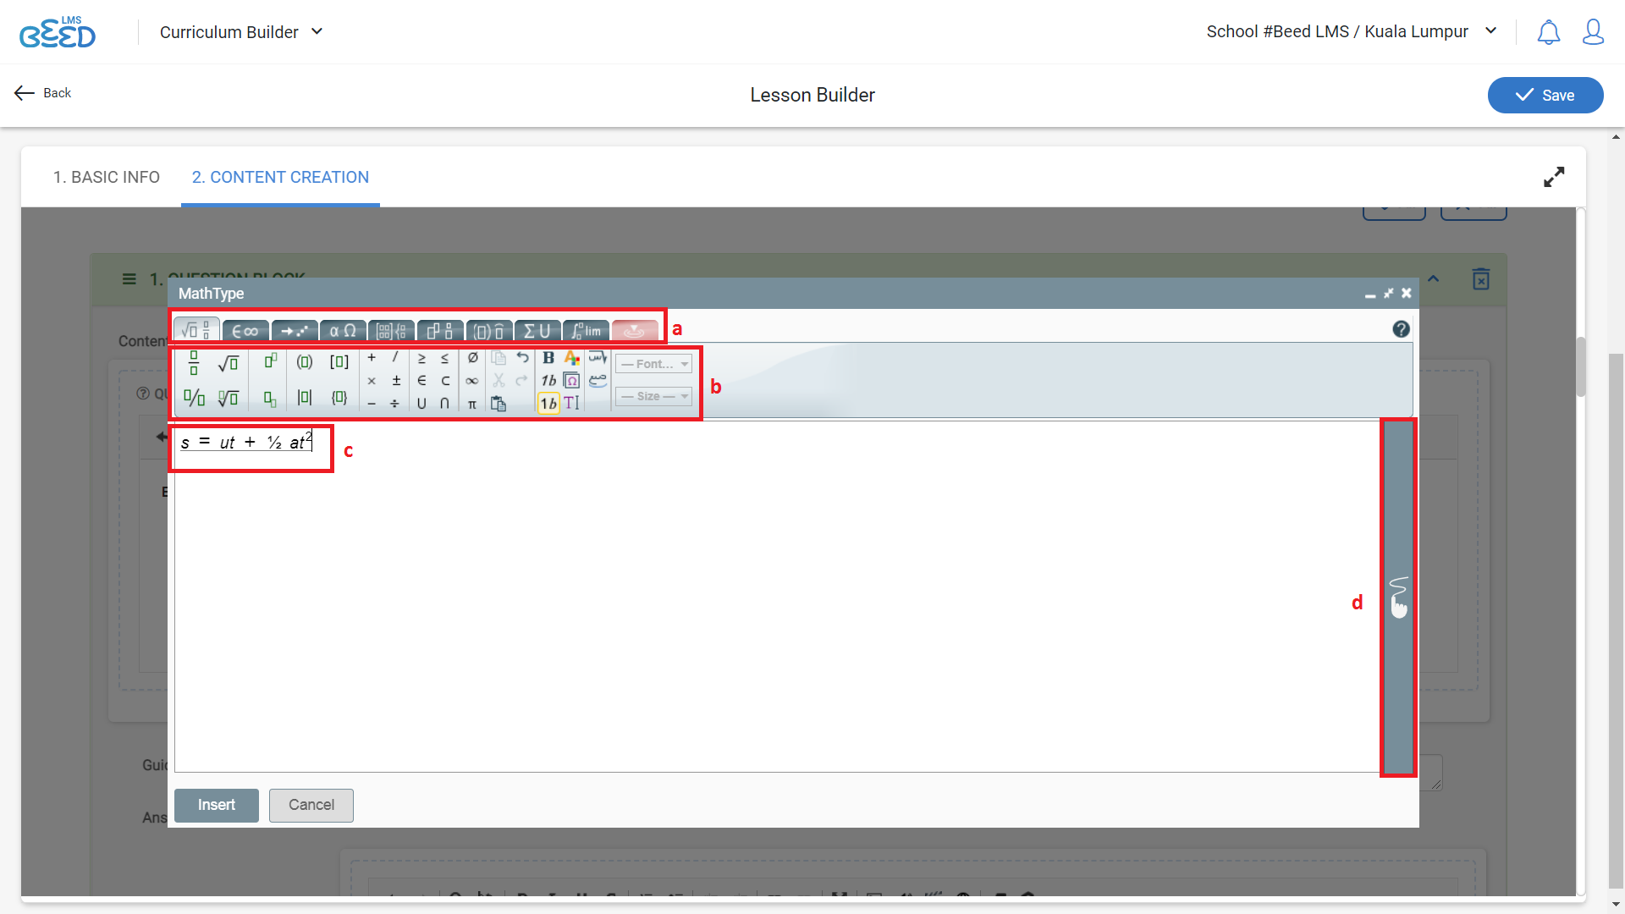Toggle text mode T cursor button
The width and height of the screenshot is (1625, 914).
pyautogui.click(x=572, y=404)
